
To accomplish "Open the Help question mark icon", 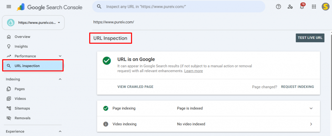I will [279, 7].
